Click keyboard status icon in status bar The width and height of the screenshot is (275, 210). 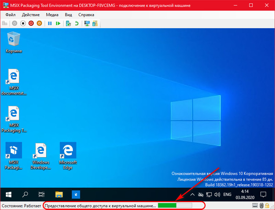pos(255,205)
